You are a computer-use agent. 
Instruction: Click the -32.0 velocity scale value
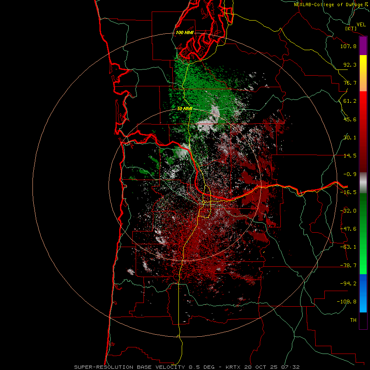click(348, 211)
